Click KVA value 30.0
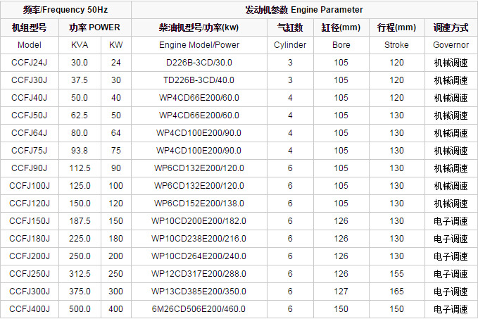Viewport: 478px width, 319px height. (x=80, y=63)
